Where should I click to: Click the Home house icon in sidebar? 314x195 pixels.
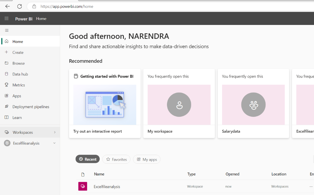7,41
